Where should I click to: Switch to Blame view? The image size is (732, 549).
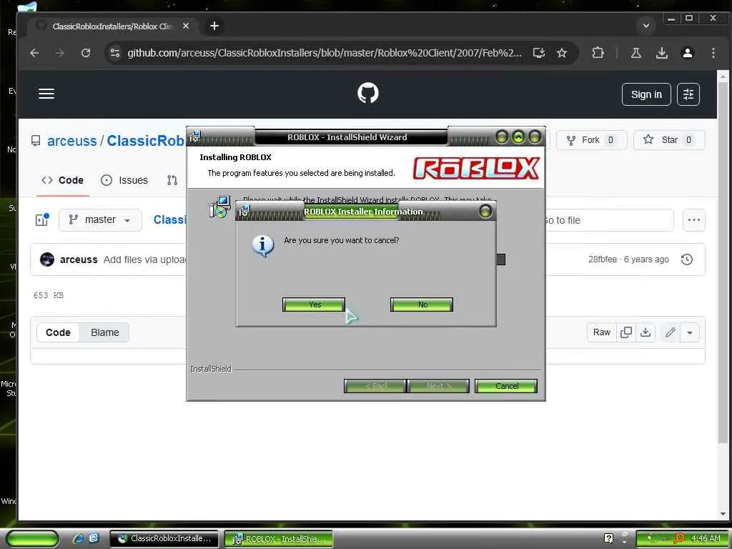click(104, 332)
